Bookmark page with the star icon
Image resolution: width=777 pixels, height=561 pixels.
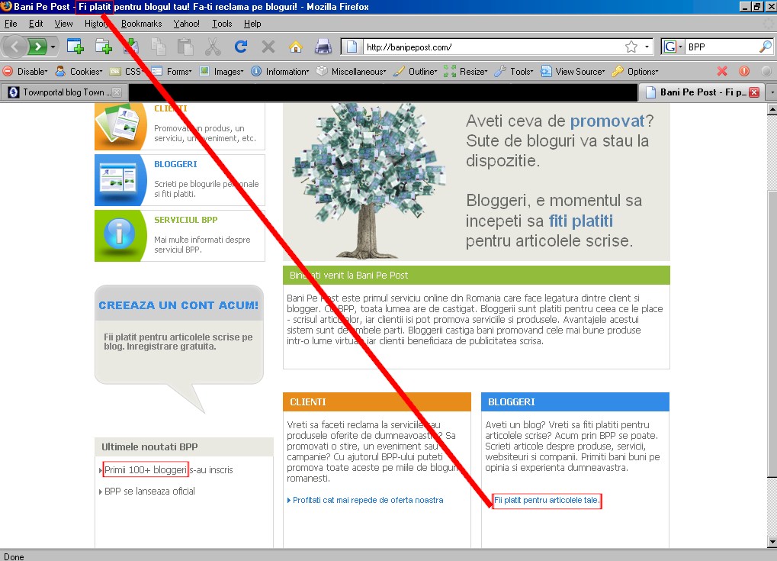point(631,47)
